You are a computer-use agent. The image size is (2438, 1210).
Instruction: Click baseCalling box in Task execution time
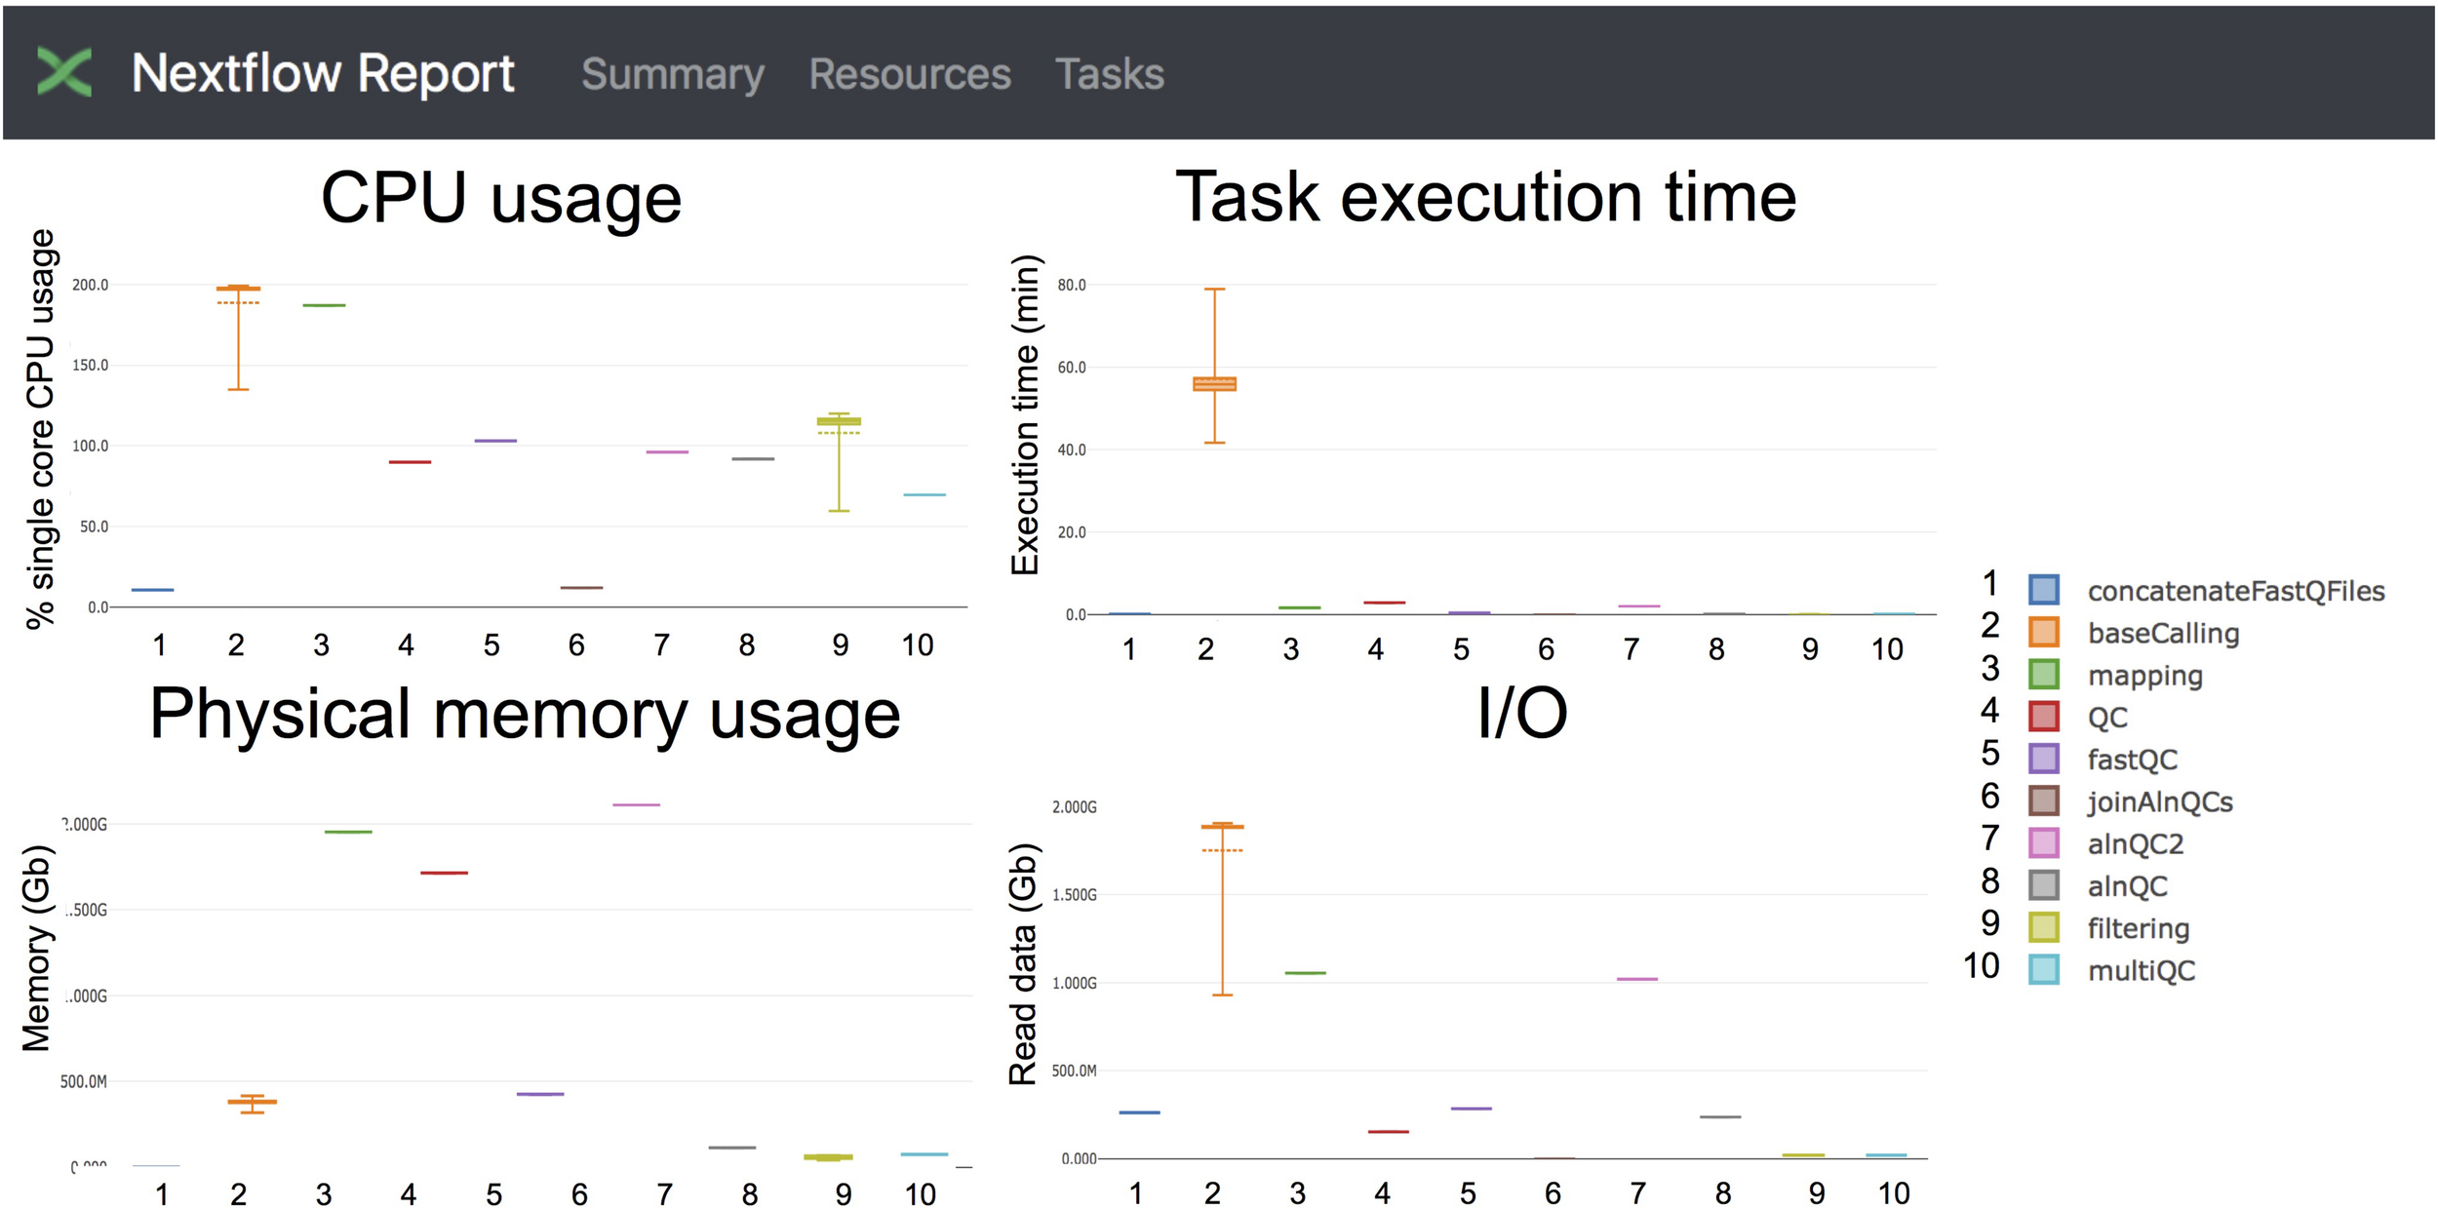[x=1214, y=384]
